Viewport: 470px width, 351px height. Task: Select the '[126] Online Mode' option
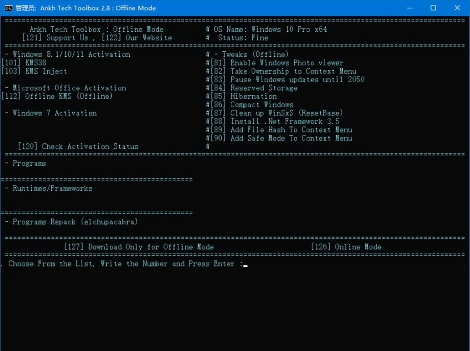pyautogui.click(x=346, y=247)
